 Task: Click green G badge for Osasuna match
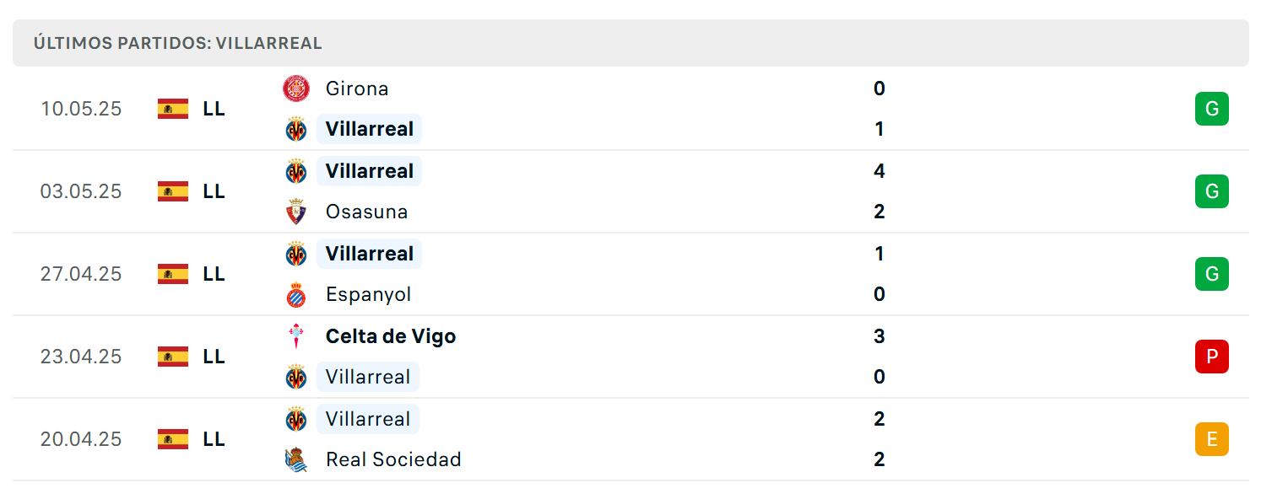click(x=1212, y=191)
